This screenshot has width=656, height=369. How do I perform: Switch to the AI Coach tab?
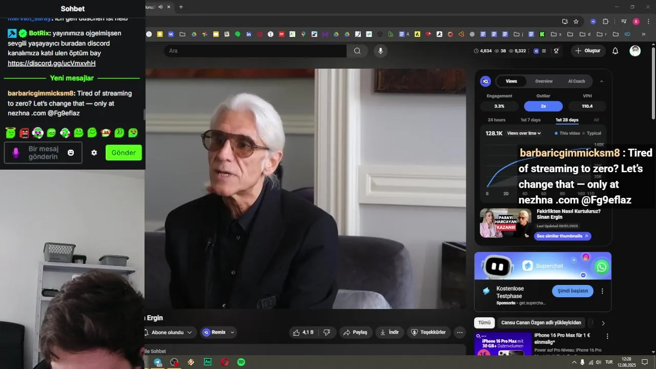576,81
